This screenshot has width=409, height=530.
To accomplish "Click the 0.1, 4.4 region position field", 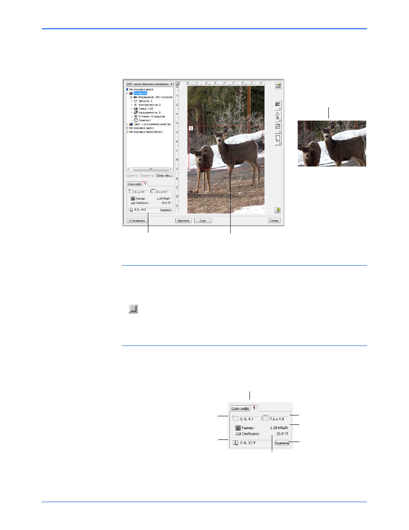I will tap(141, 192).
